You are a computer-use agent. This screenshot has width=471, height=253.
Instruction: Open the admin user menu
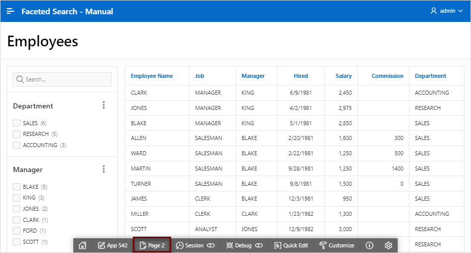(447, 11)
